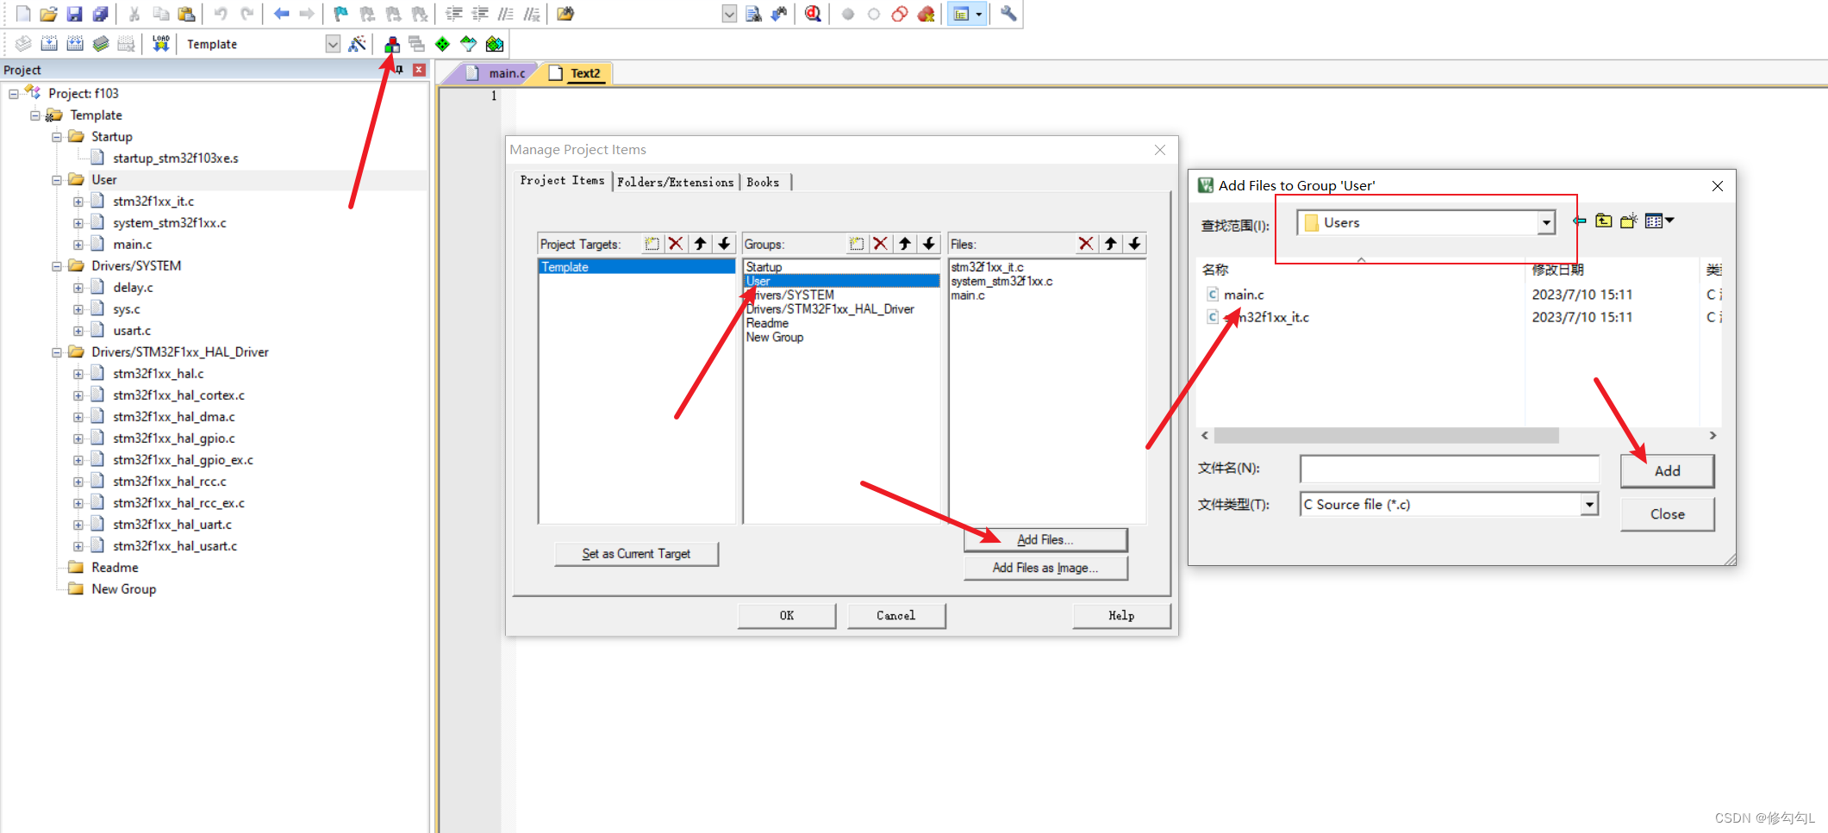
Task: Expand the delay.c file node
Action: [78, 288]
